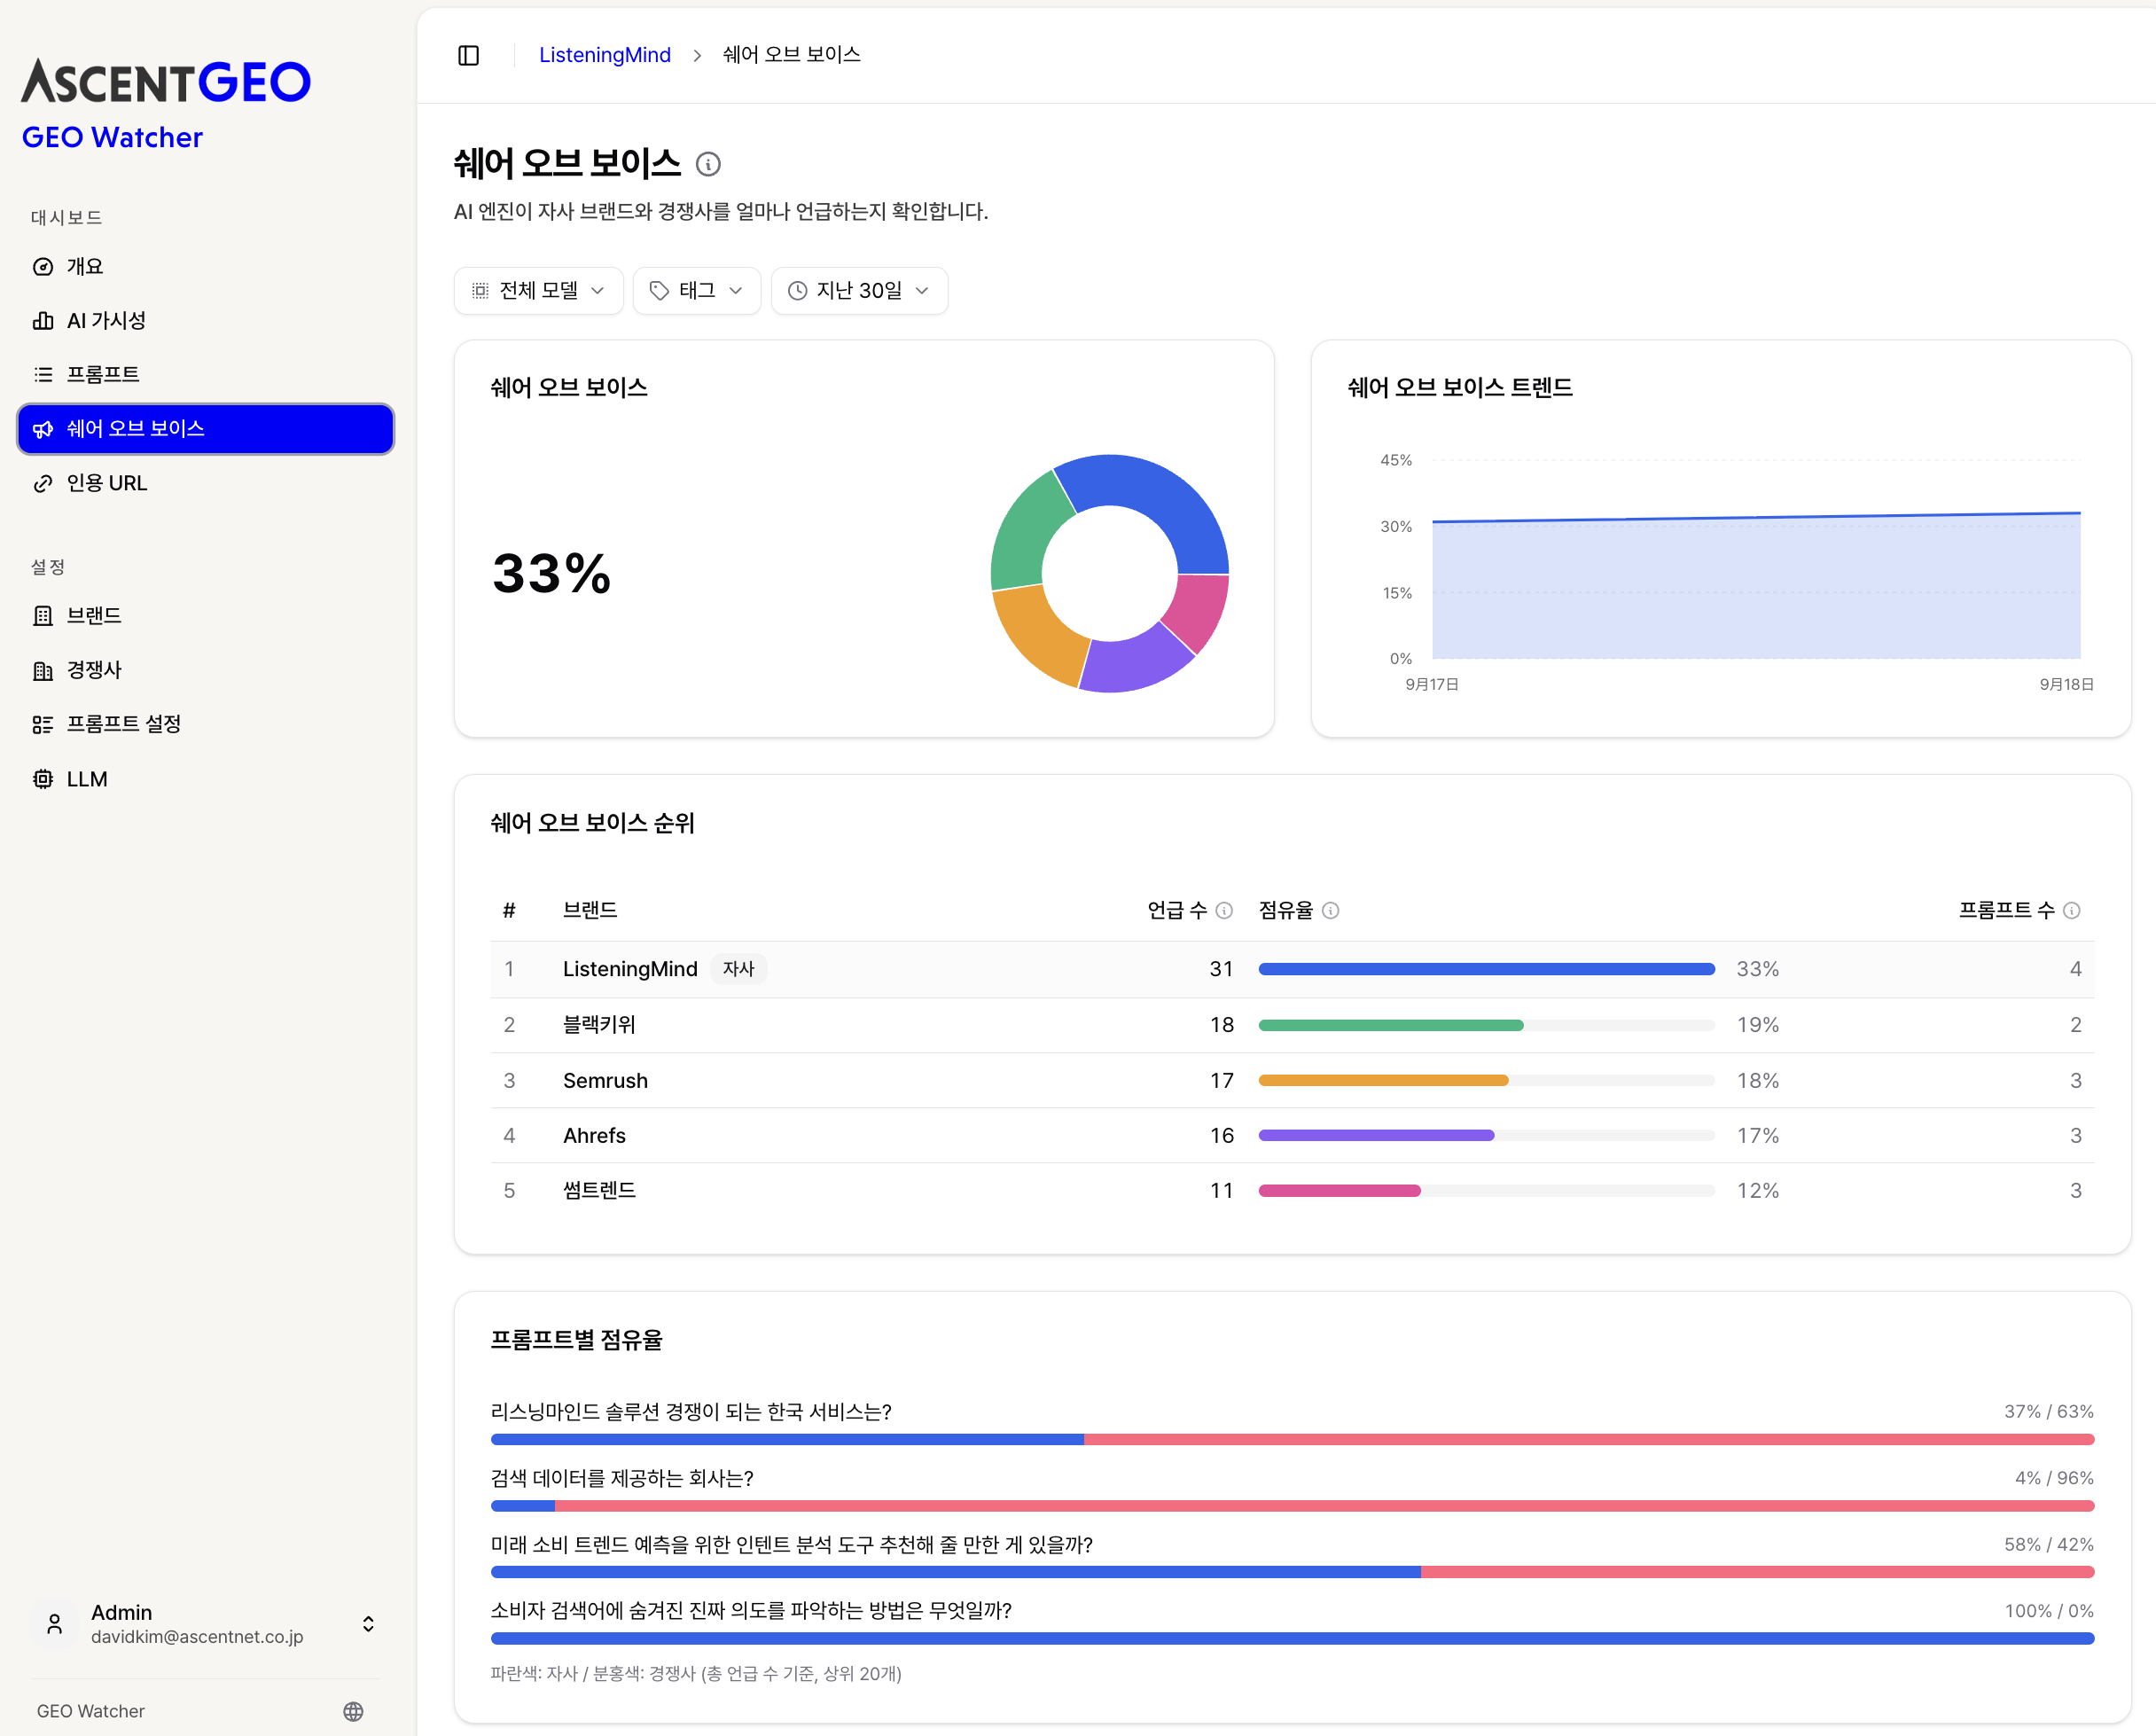Click the Admin user avatar icon
Screen dimensions: 2156x1736
click(x=55, y=1623)
